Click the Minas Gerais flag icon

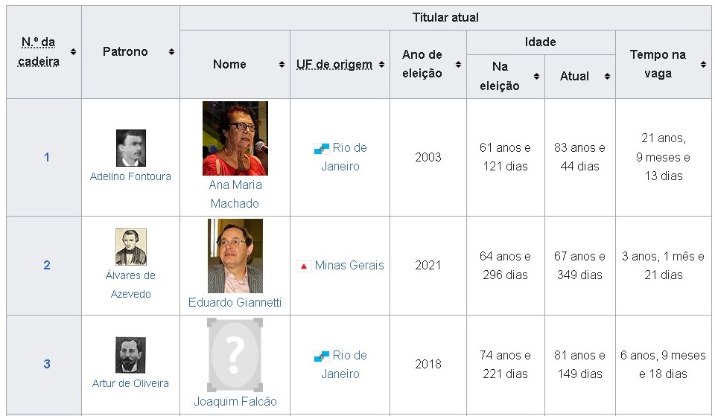(303, 266)
